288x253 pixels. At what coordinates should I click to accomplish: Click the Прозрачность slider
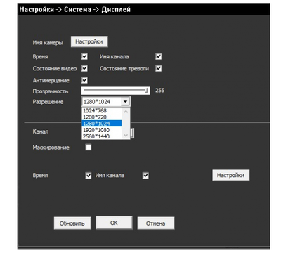[116, 91]
